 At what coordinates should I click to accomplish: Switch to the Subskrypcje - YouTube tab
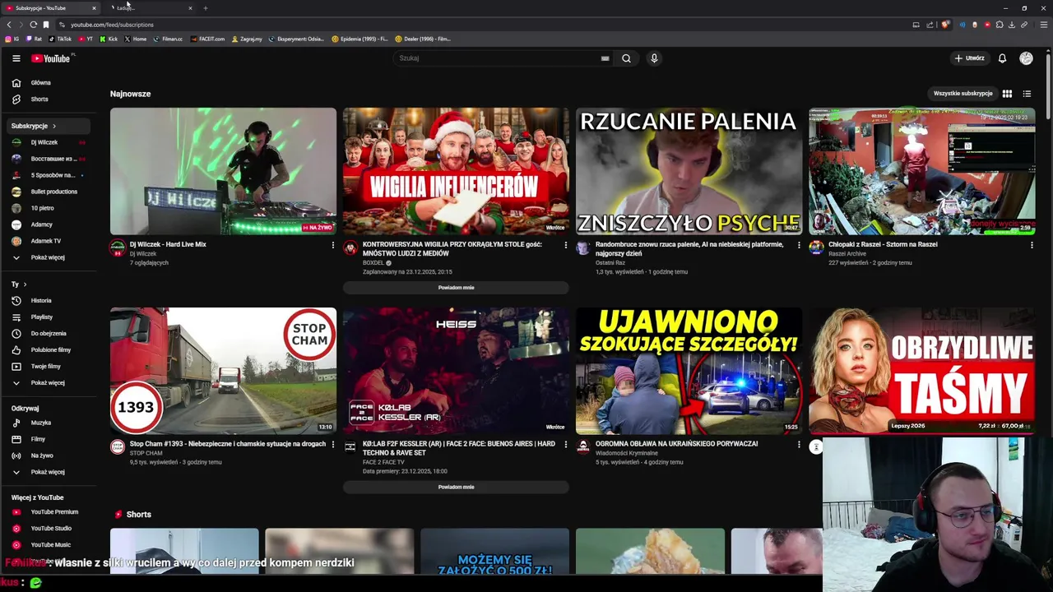tap(49, 8)
